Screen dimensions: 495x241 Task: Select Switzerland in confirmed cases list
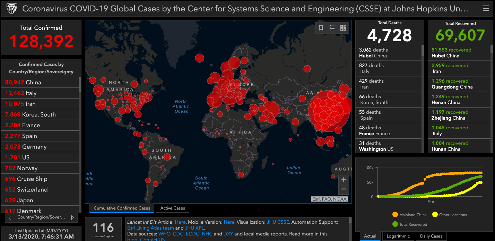40,189
